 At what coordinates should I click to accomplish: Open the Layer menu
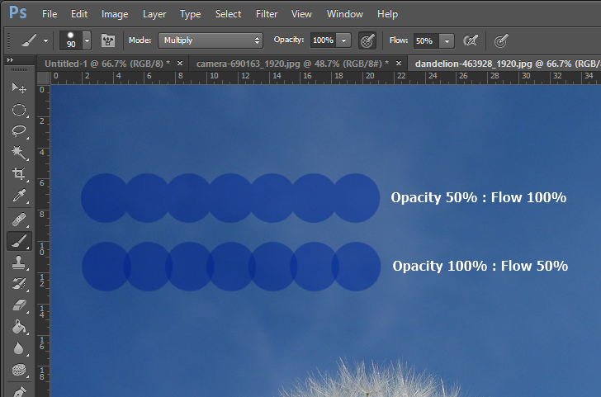[x=154, y=14]
